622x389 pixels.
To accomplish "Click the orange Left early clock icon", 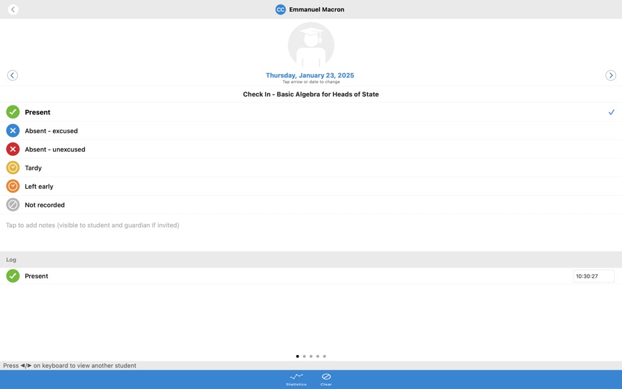I will pos(12,186).
